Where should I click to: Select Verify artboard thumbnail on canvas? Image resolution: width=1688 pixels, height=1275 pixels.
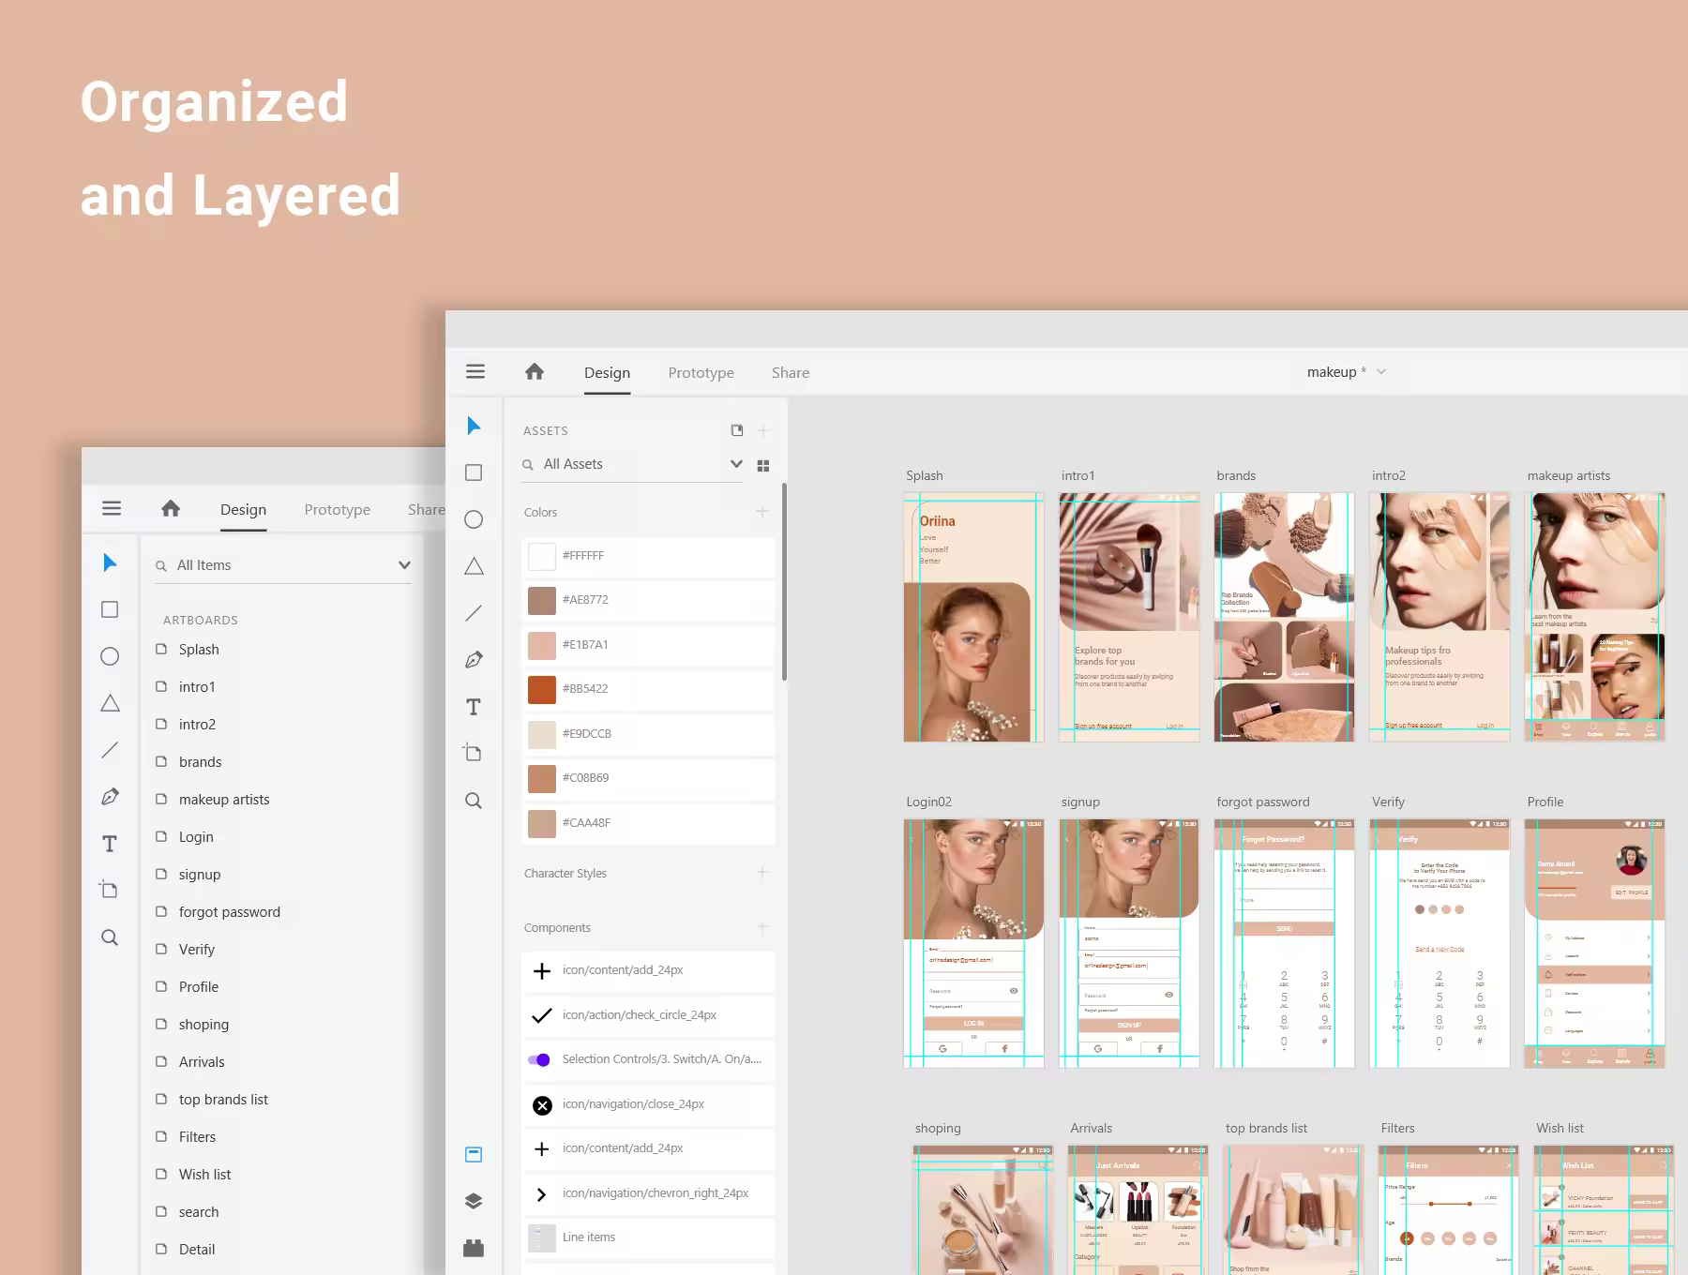pos(1439,944)
